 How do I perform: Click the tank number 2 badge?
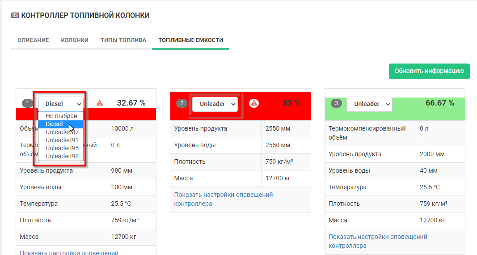coord(182,104)
